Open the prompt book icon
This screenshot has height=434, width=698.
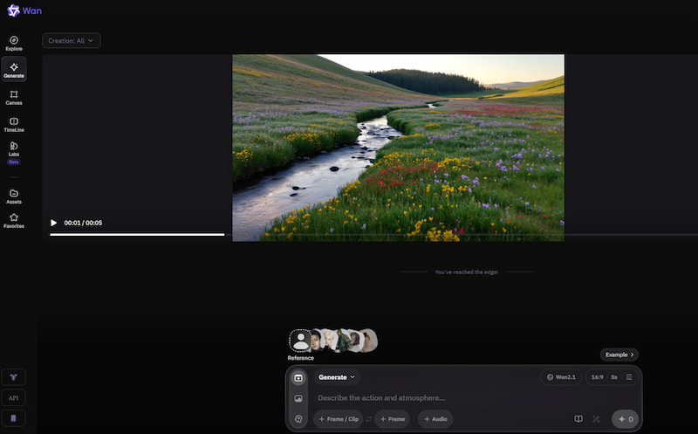[x=578, y=419]
